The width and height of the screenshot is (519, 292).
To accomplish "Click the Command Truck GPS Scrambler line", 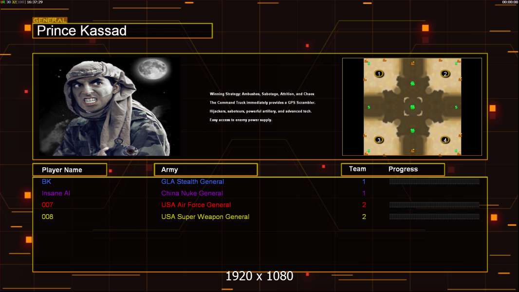I will click(262, 103).
